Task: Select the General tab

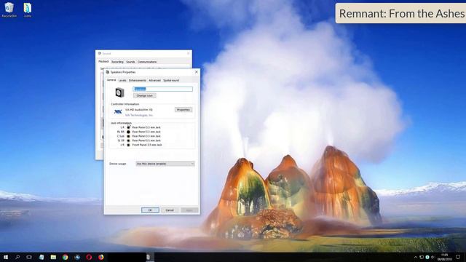Action: click(111, 80)
